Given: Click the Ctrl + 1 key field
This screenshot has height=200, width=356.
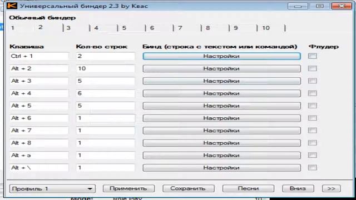Looking at the screenshot, I should (x=39, y=56).
